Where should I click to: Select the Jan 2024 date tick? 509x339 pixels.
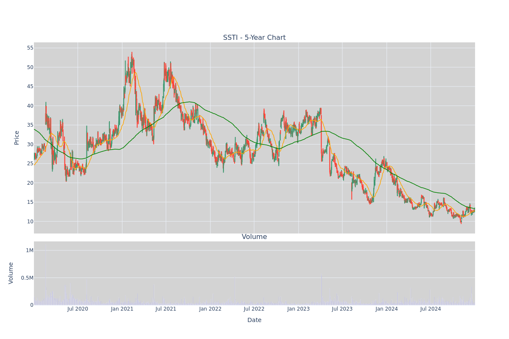pos(387,309)
